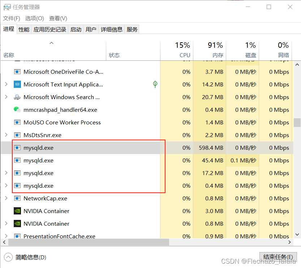This screenshot has width=301, height=268.
Task: Select the 0.1 MB/秒 disk cell
Action: (242, 161)
